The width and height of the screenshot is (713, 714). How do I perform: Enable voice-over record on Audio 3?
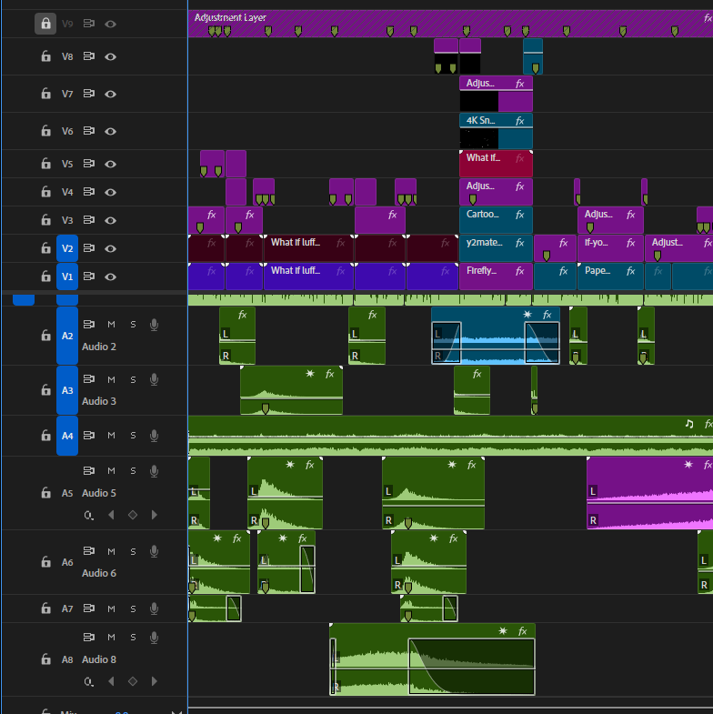[x=155, y=379]
